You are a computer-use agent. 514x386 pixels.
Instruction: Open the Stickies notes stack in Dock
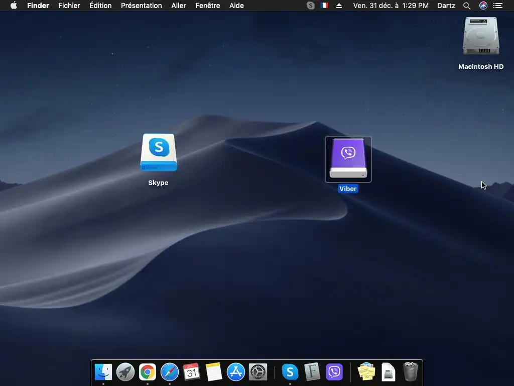pyautogui.click(x=366, y=372)
